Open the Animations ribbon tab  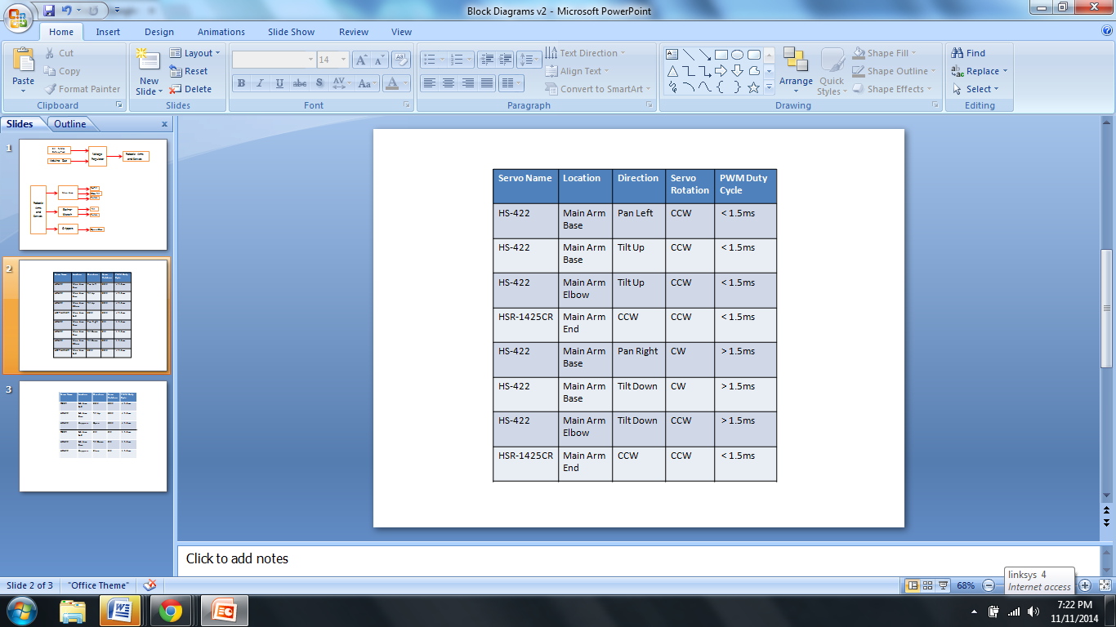tap(221, 32)
